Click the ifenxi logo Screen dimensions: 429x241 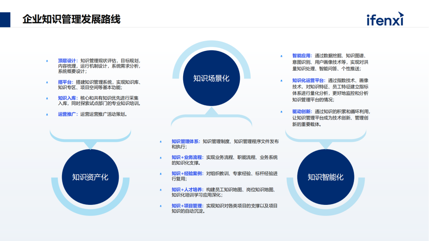click(385, 19)
